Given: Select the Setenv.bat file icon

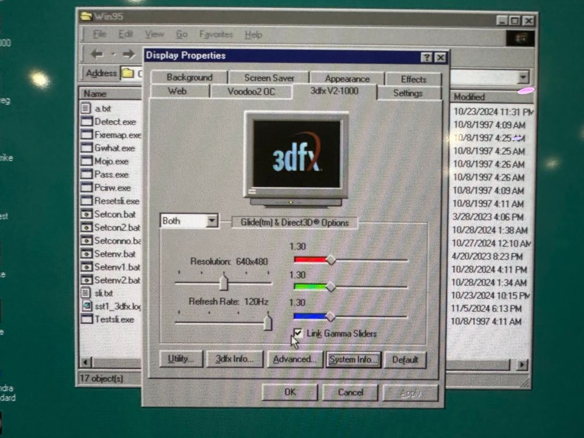Looking at the screenshot, I should [x=86, y=253].
